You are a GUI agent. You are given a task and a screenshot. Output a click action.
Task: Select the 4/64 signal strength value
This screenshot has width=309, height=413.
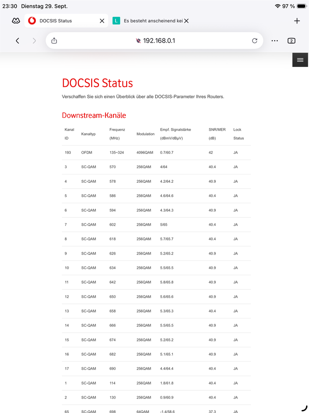click(x=163, y=167)
